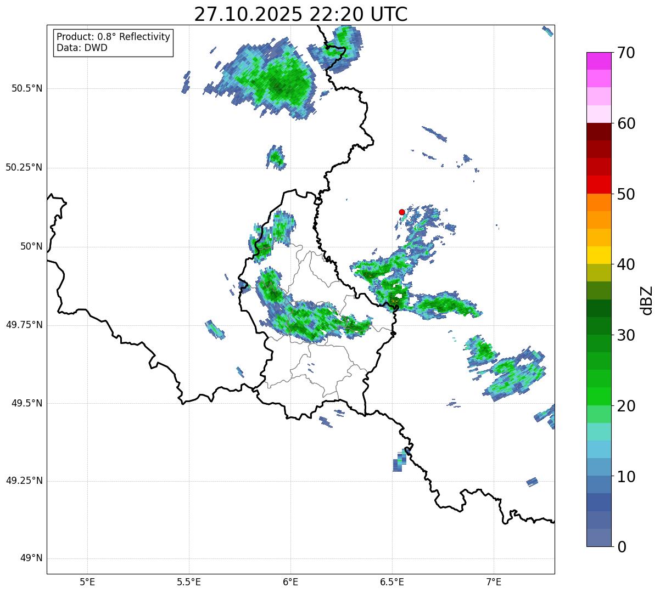This screenshot has height=593, width=660.
Task: Click the colorbar "70" tick label
Action: point(626,53)
